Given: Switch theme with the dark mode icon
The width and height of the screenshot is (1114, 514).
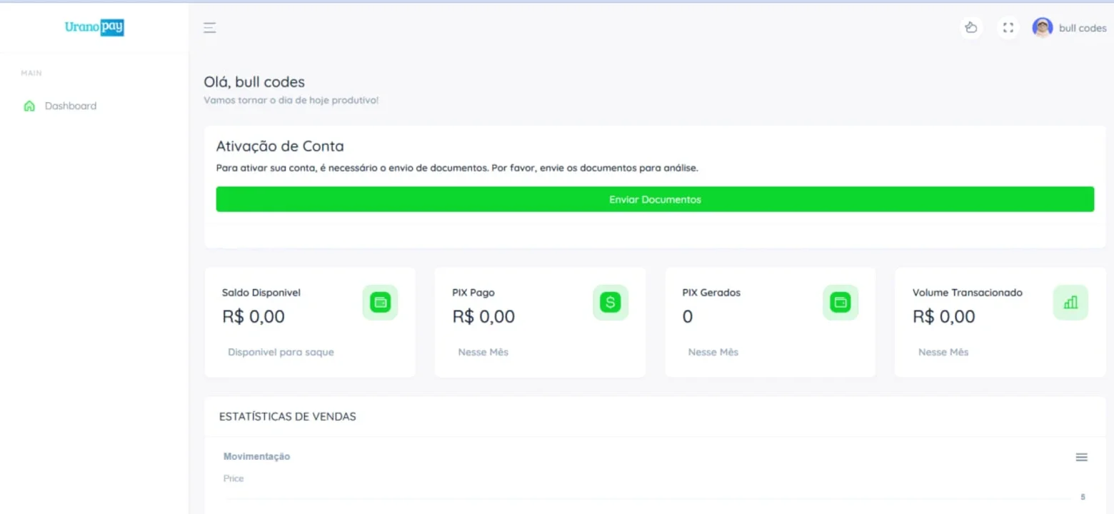Looking at the screenshot, I should click(x=970, y=28).
